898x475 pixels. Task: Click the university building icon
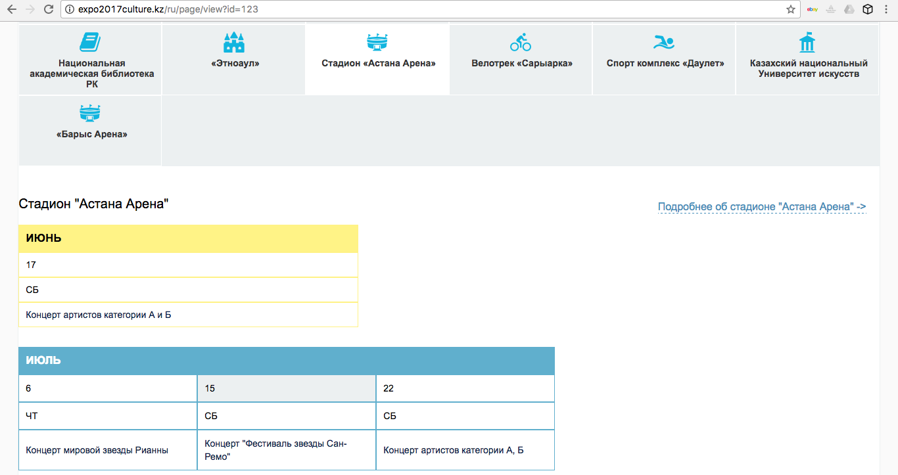tap(807, 43)
